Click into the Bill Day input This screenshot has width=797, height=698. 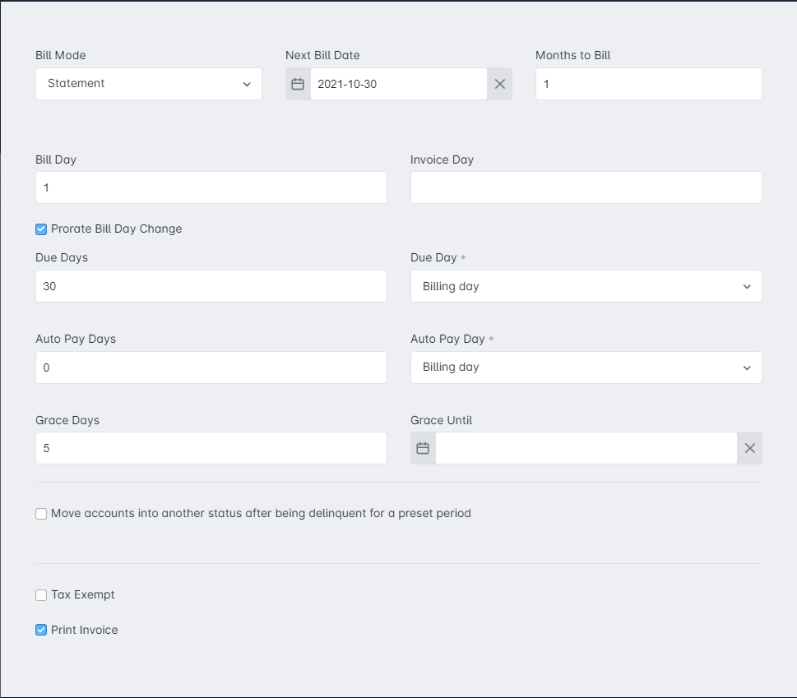pyautogui.click(x=211, y=187)
